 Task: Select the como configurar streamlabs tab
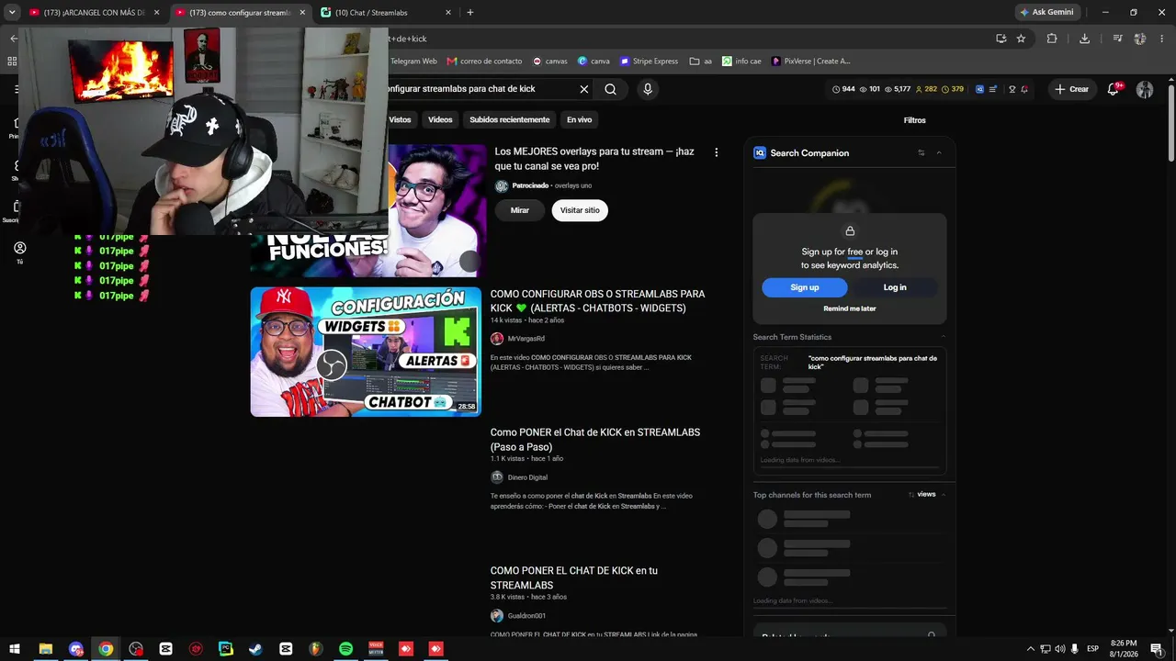click(241, 13)
